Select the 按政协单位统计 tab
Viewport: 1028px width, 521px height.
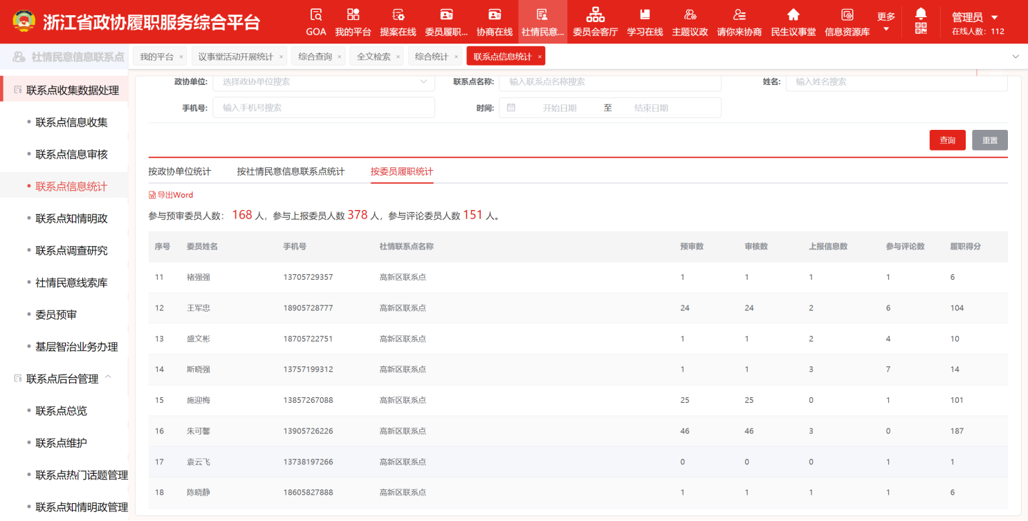(179, 171)
